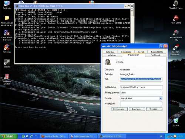Switch to the Elrendezés tab
The height and width of the screenshot is (139, 185).
126,52
